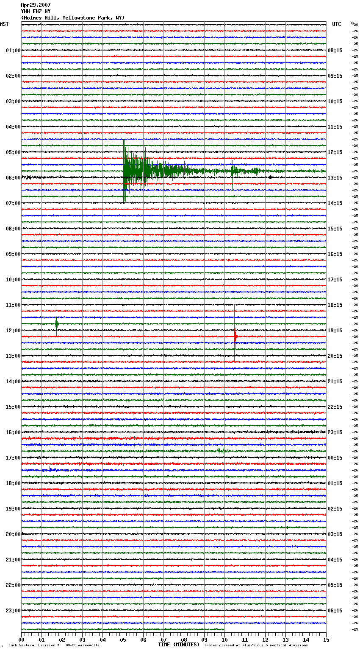Click the 15:15 UTC time label

[x=335, y=229]
